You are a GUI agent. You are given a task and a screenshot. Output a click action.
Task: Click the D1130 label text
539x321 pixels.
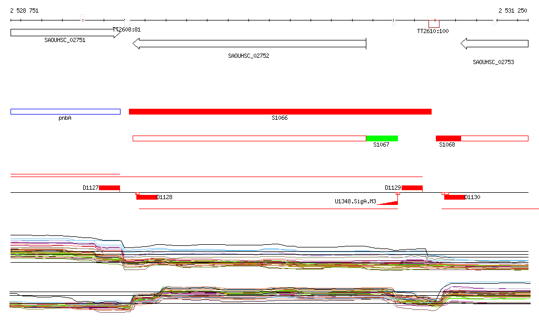coord(472,197)
